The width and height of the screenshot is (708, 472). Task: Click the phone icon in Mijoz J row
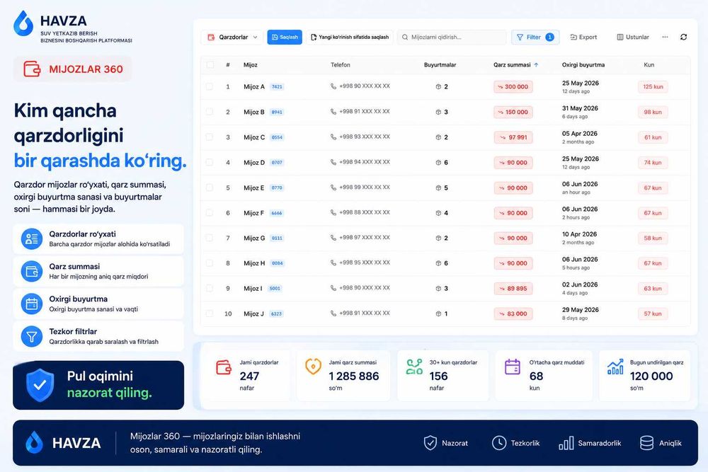coord(333,313)
